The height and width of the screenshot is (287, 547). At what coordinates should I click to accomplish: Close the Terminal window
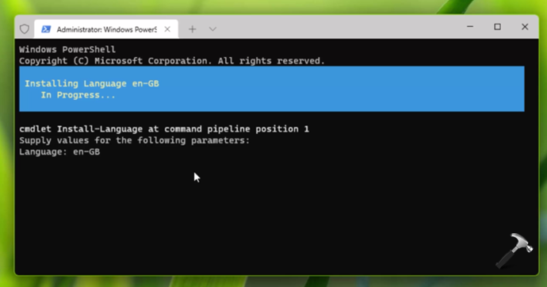pos(525,26)
